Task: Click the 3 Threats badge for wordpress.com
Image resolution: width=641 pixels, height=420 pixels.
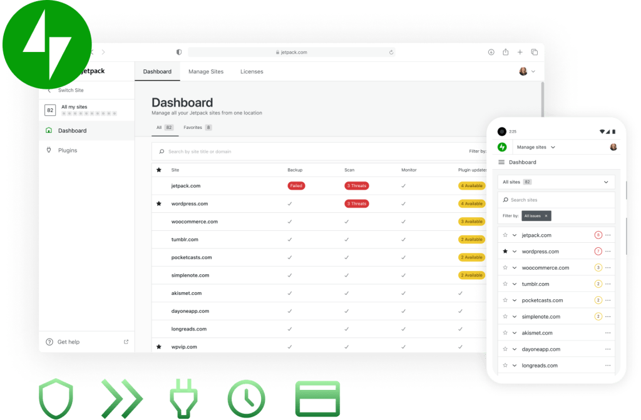Action: [x=356, y=203]
